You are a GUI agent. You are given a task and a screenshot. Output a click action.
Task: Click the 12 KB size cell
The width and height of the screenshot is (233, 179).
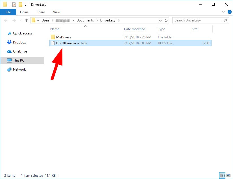[206, 43]
